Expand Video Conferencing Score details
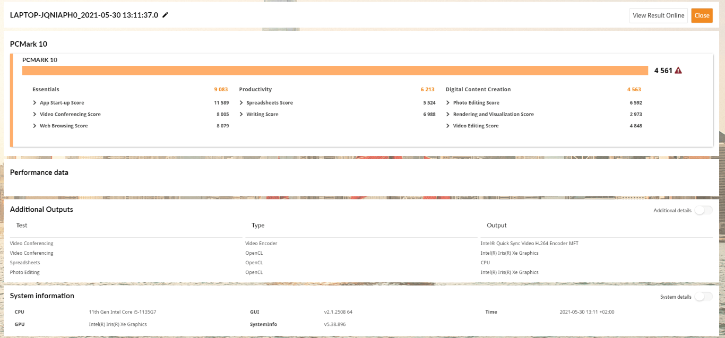 click(35, 115)
